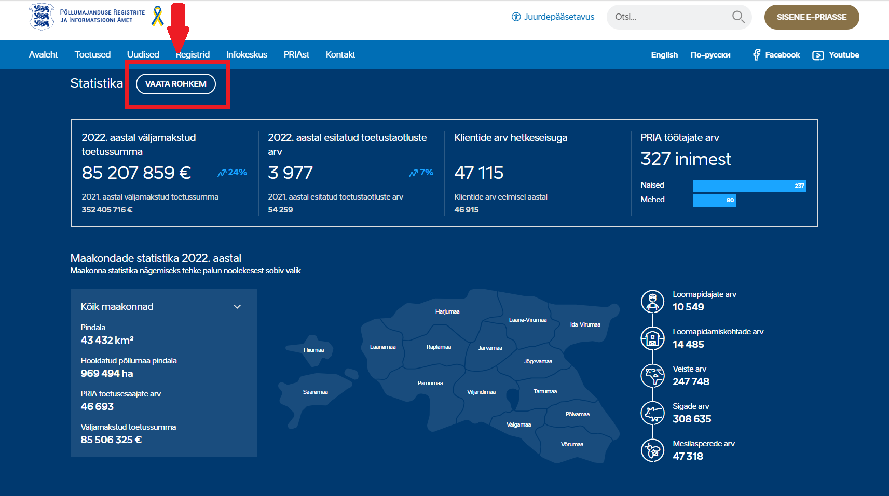
Task: Click the magnifying glass search icon
Action: pos(738,17)
